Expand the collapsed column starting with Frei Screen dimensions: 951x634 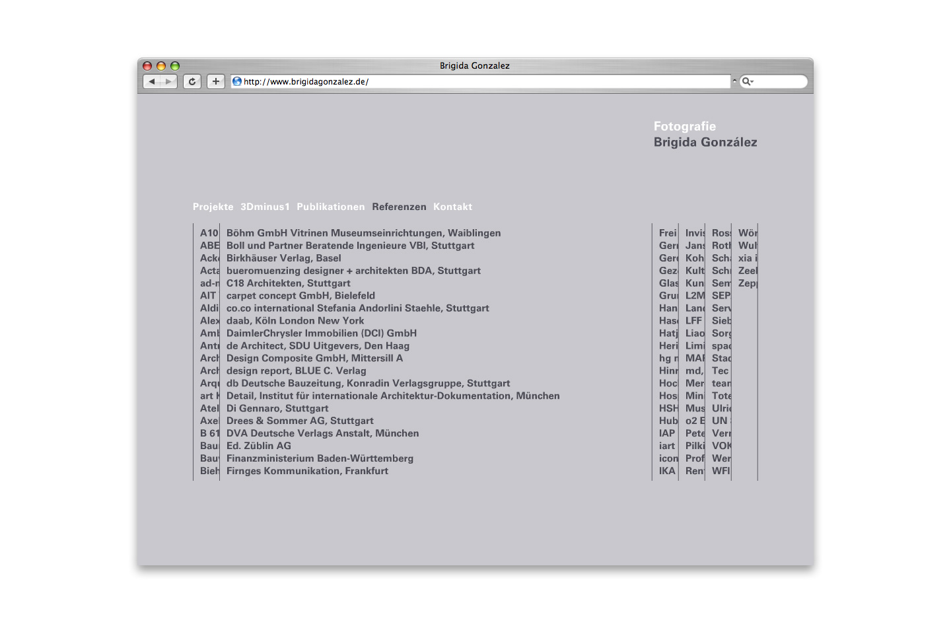666,351
